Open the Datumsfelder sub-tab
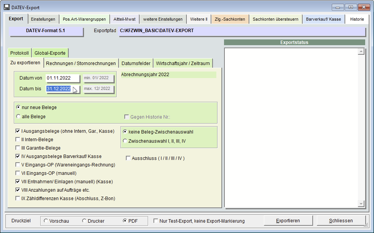The width and height of the screenshot is (374, 233). point(136,63)
